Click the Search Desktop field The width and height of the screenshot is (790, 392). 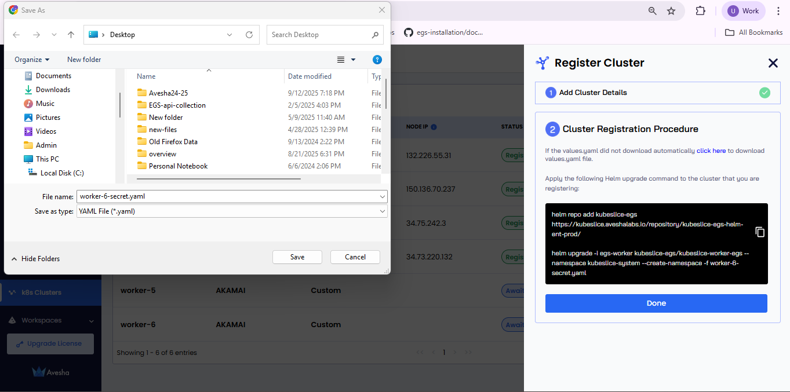319,35
